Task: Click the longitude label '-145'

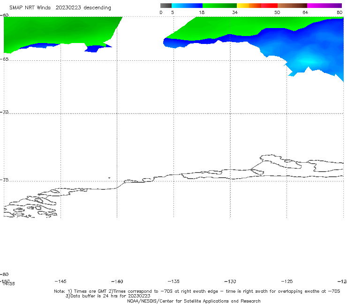Action: click(x=60, y=281)
